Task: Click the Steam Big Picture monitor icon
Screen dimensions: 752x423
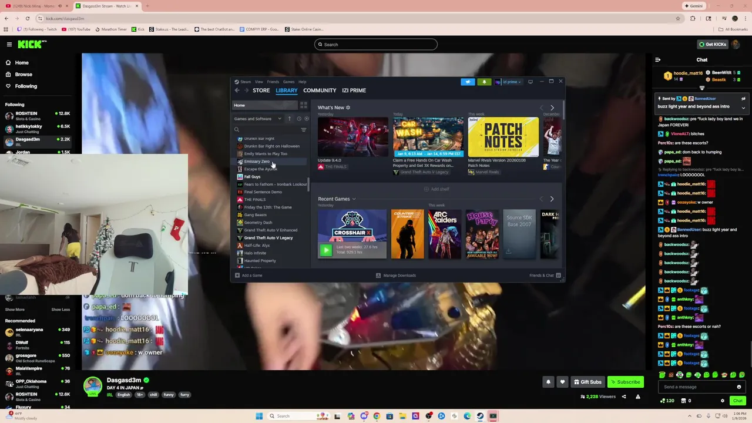Action: coord(531,82)
